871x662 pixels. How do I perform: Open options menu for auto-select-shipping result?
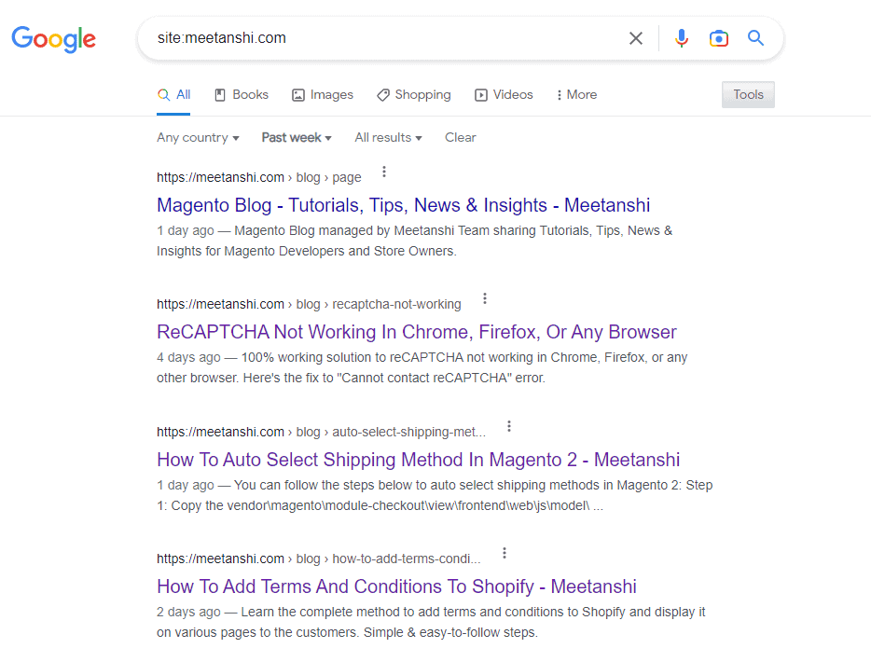point(509,426)
